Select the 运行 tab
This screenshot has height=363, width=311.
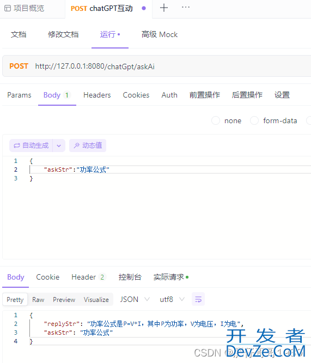click(110, 34)
